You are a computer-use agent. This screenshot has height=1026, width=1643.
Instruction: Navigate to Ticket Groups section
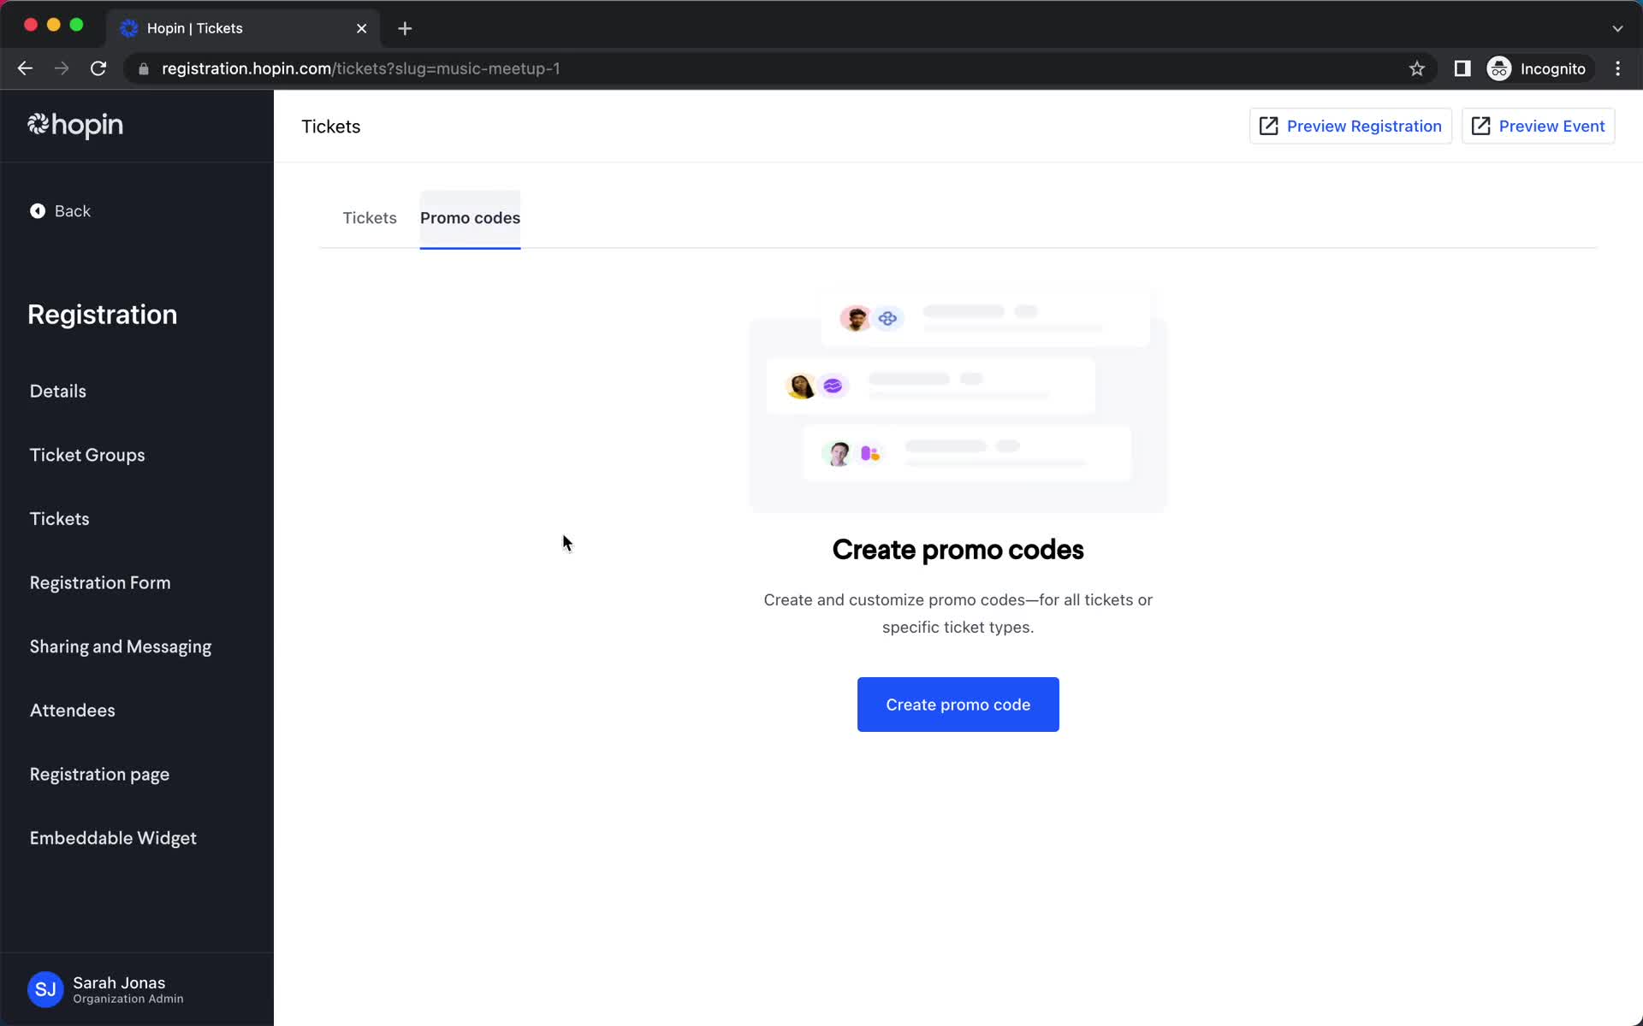point(87,454)
